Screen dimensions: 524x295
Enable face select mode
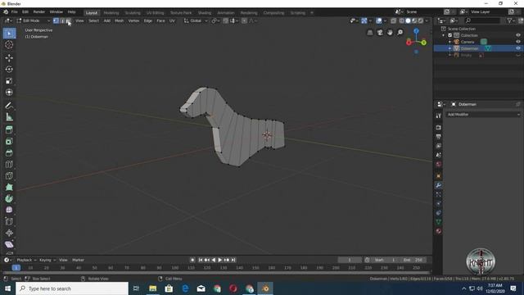point(68,20)
